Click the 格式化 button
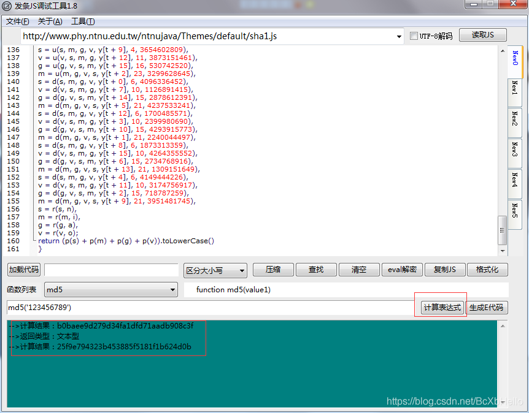Screen dimensions: 529x413 click(487, 270)
